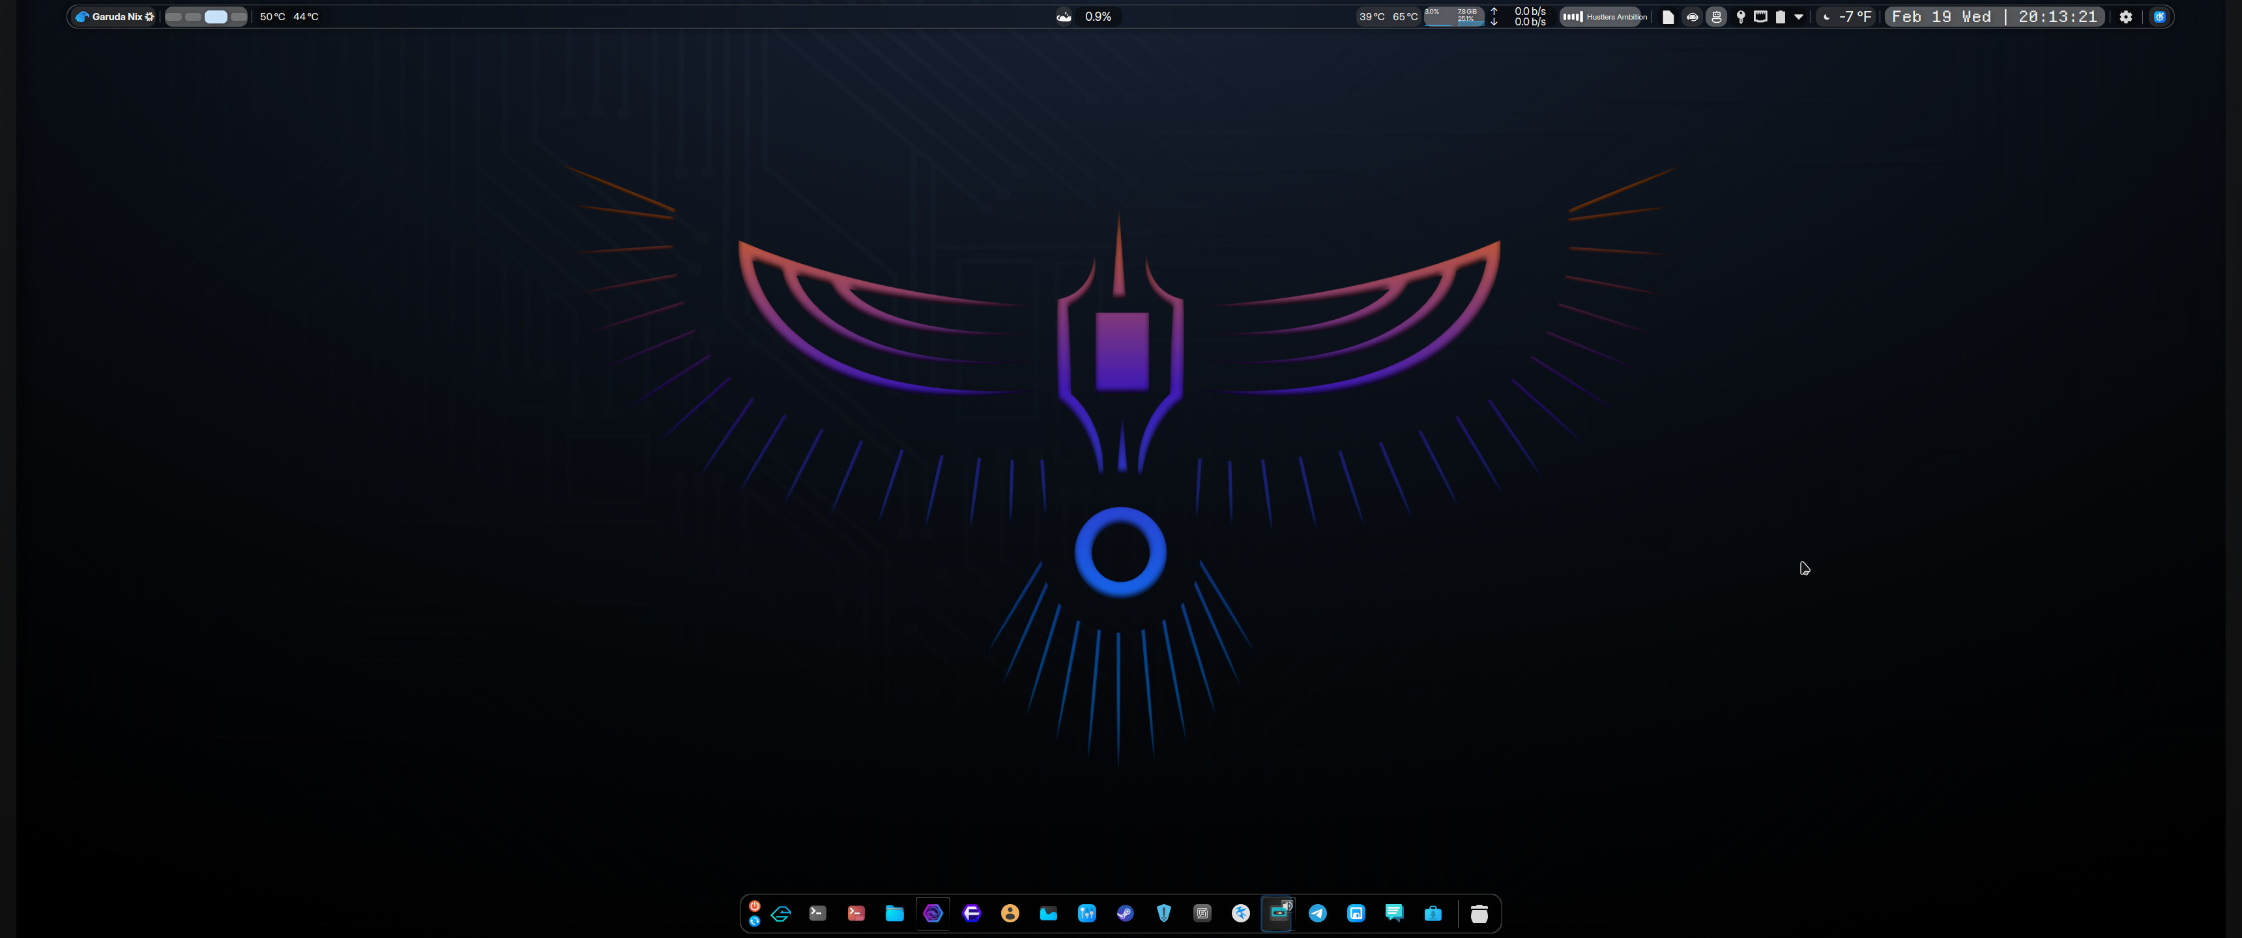Open the teal chat bubbles app
Viewport: 2242px width, 938px height.
tap(1394, 914)
